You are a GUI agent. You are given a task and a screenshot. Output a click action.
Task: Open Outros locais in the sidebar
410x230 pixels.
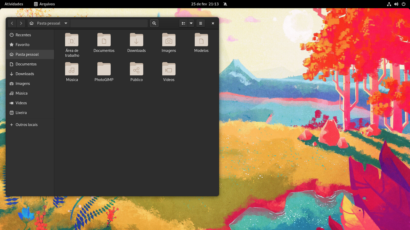(30, 125)
